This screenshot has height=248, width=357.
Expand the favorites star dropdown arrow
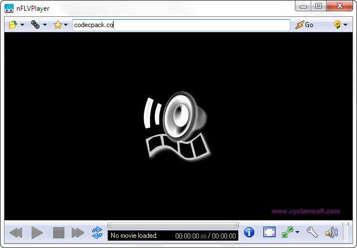click(66, 25)
